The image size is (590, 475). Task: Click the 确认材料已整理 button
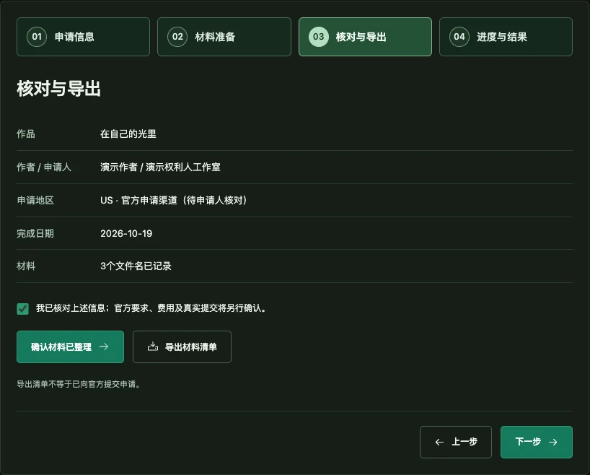click(71, 347)
